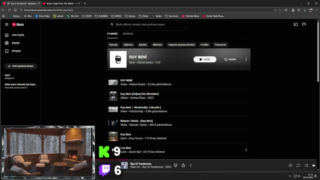Click the browser home button
320x180 pixels.
pyautogui.click(x=15, y=10)
